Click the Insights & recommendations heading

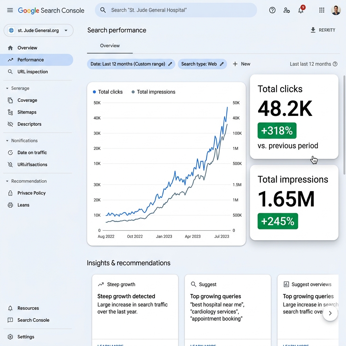pyautogui.click(x=128, y=263)
